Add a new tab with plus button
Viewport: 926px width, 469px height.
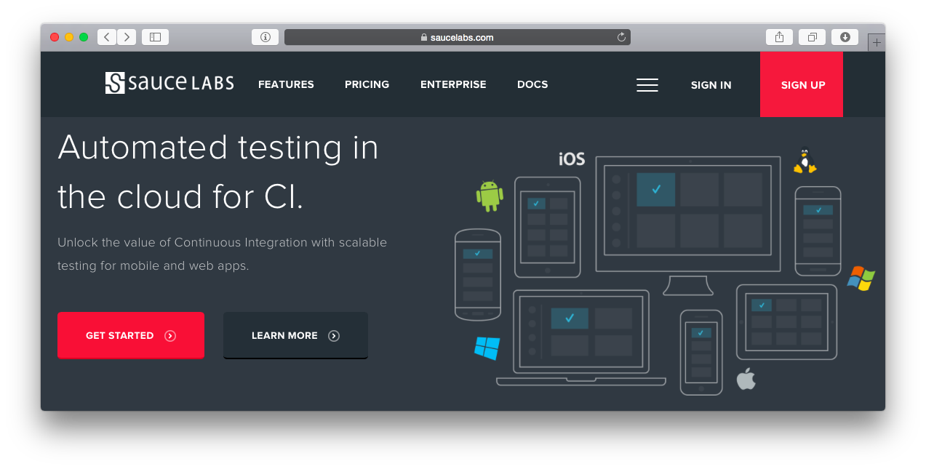pyautogui.click(x=877, y=42)
